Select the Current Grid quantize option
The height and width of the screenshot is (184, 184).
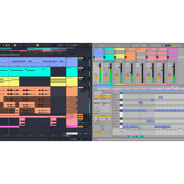[x=102, y=116]
